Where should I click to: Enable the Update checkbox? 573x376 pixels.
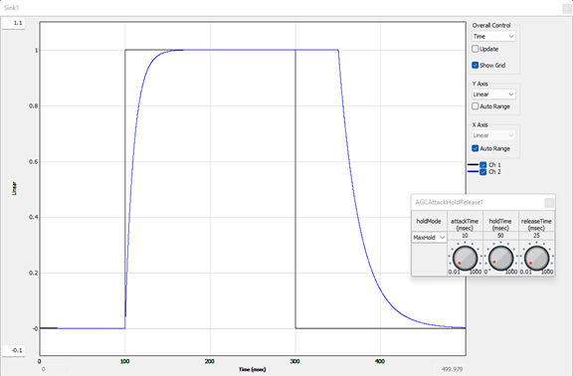click(x=476, y=49)
